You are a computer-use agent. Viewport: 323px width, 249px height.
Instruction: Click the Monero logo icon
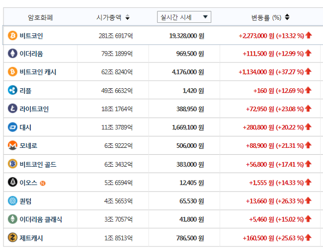12,145
